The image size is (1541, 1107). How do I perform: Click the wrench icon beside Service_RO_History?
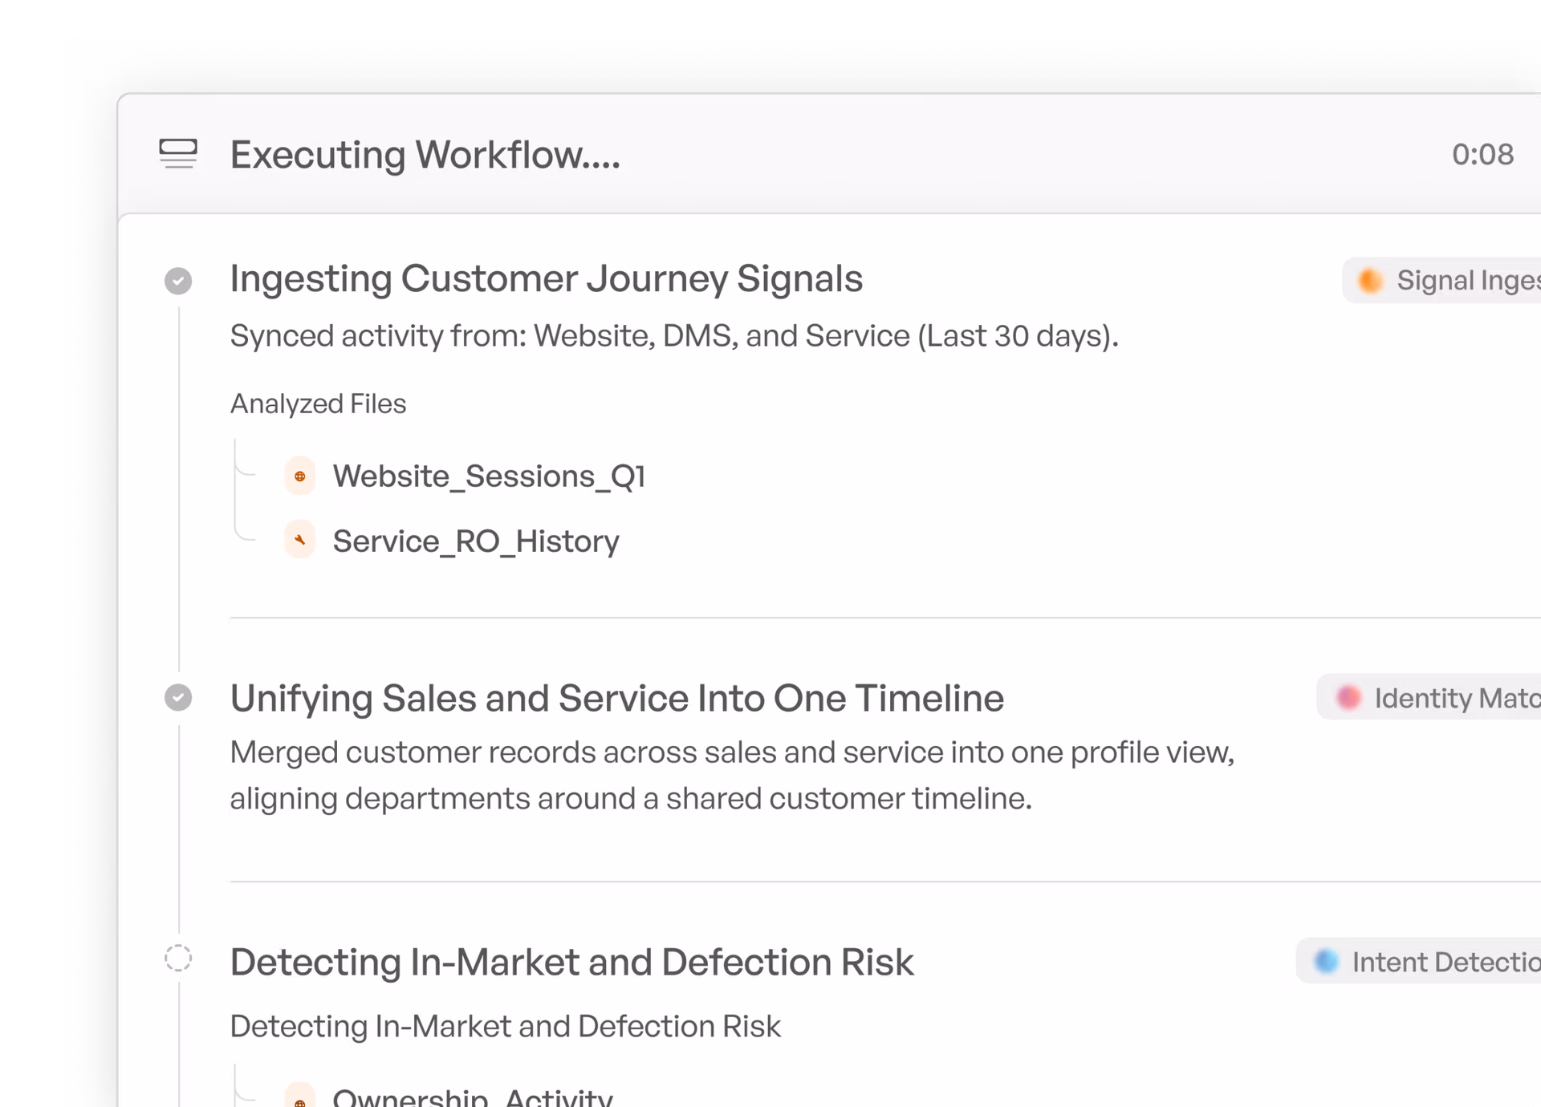coord(299,540)
